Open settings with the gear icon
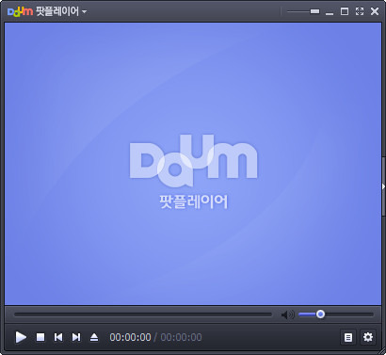This screenshot has width=386, height=355. click(x=368, y=337)
